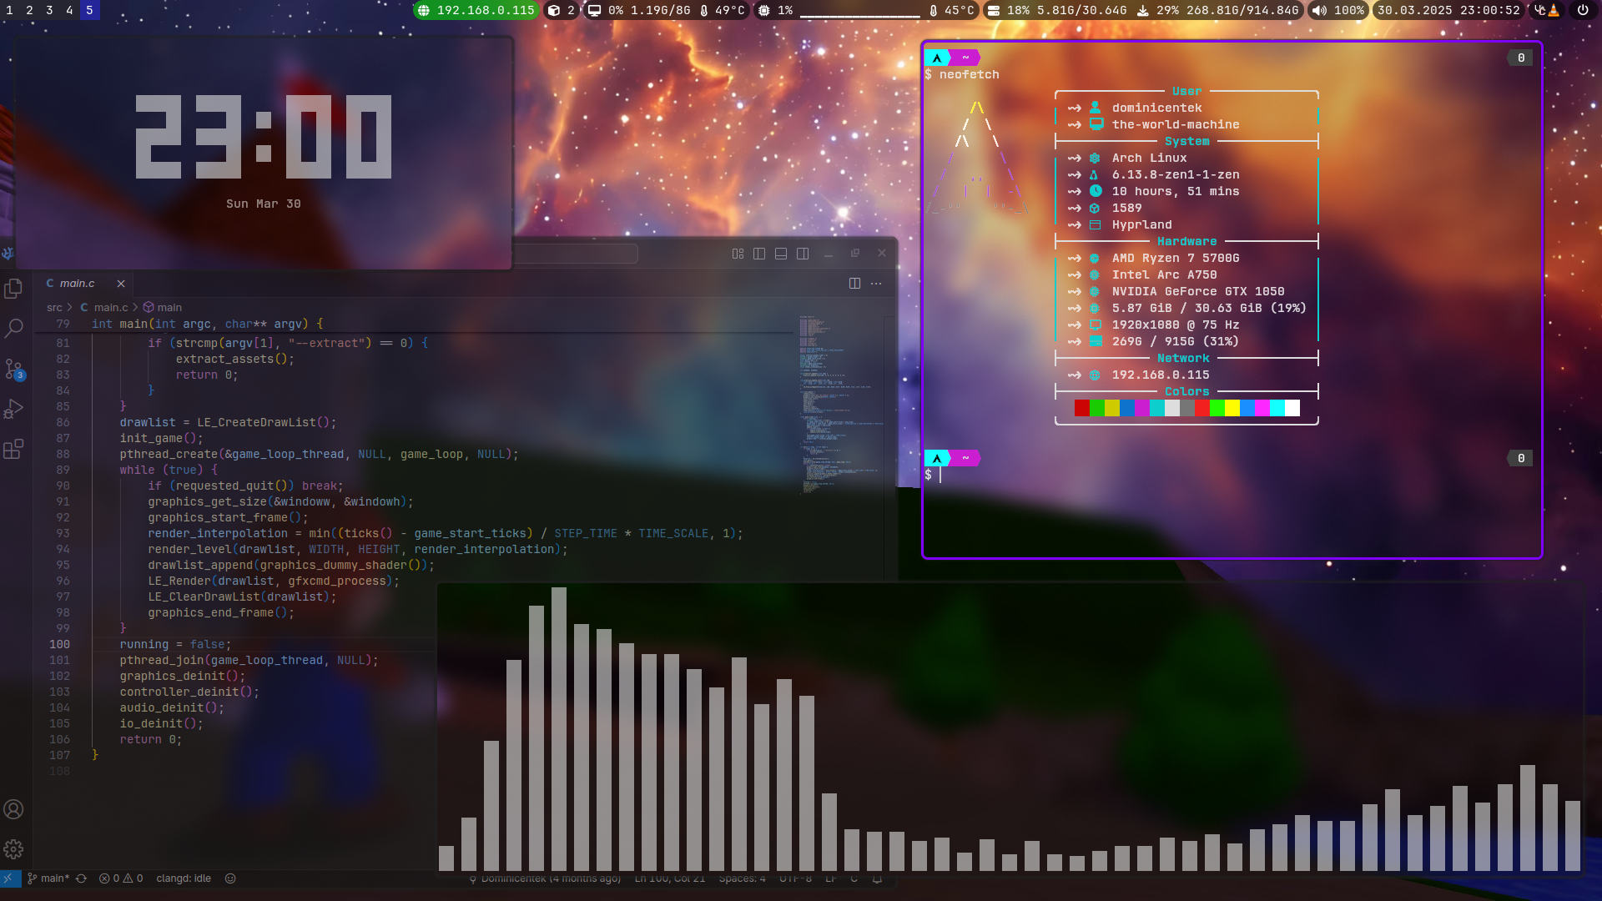Open the Explorer file sidebar
The width and height of the screenshot is (1602, 901).
click(13, 288)
